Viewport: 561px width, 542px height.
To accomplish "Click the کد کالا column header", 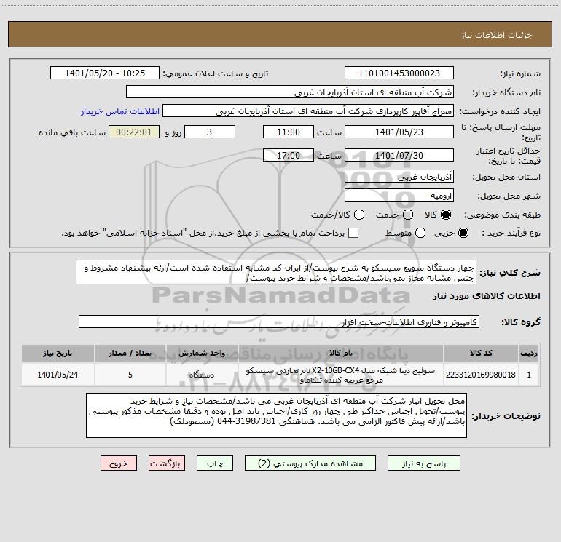I will click(x=481, y=353).
